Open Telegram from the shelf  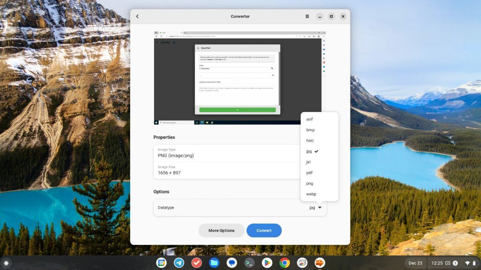[179, 263]
